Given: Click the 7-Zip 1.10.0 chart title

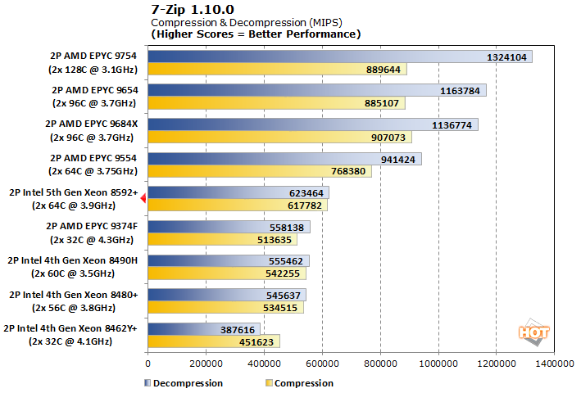Looking at the screenshot, I should tap(193, 9).
